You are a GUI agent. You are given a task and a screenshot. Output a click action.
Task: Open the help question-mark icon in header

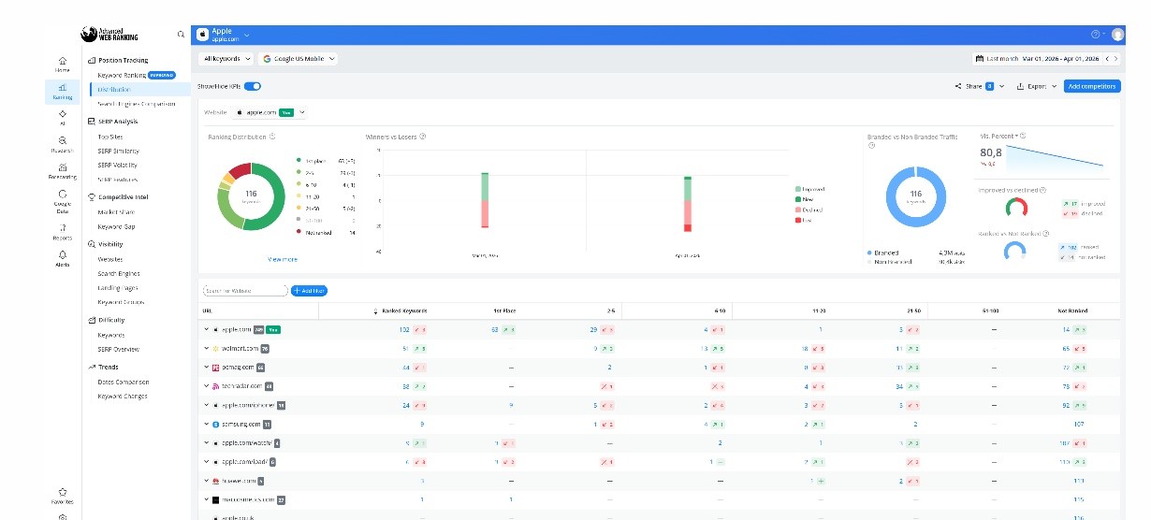[x=1095, y=35]
